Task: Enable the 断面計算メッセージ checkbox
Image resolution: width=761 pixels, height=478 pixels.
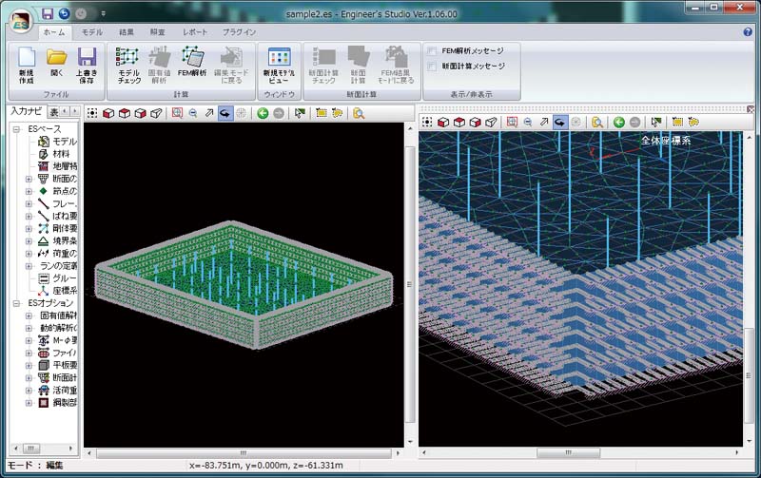Action: point(433,67)
